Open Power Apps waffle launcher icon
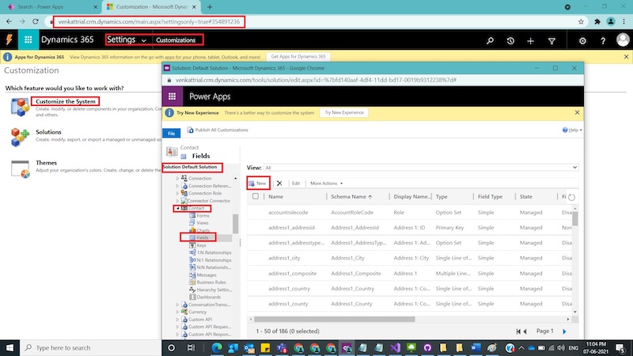 172,96
